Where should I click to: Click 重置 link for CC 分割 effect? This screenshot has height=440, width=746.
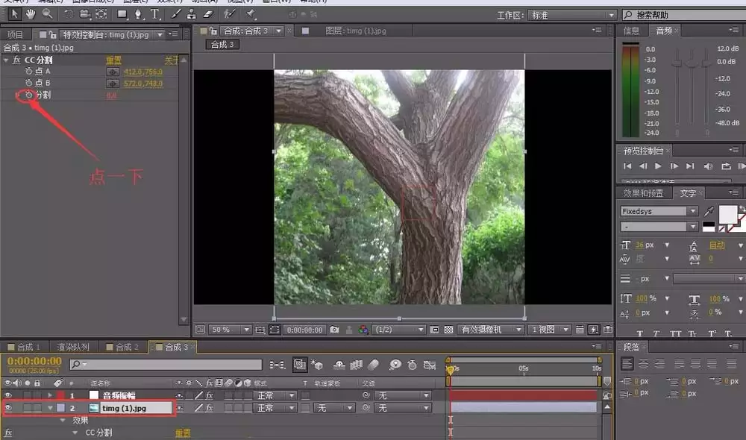[x=113, y=60]
